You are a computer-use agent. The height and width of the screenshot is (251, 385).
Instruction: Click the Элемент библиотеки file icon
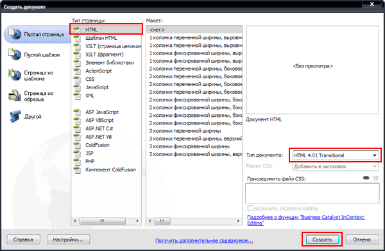78,63
